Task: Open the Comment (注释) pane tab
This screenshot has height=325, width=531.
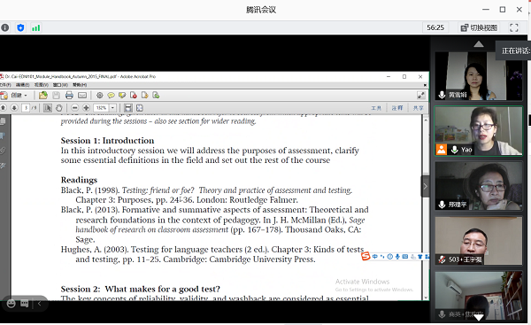Action: click(397, 108)
